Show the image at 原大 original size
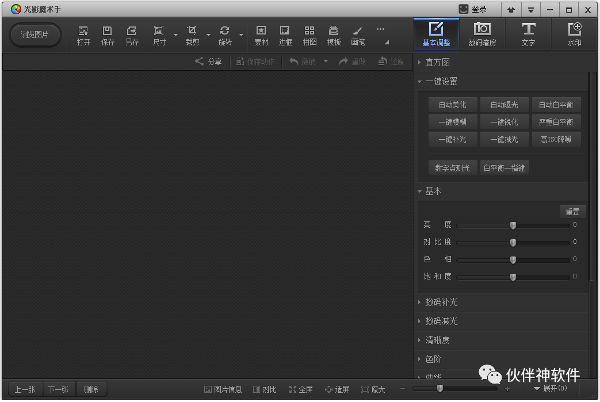The image size is (600, 402). pyautogui.click(x=373, y=389)
